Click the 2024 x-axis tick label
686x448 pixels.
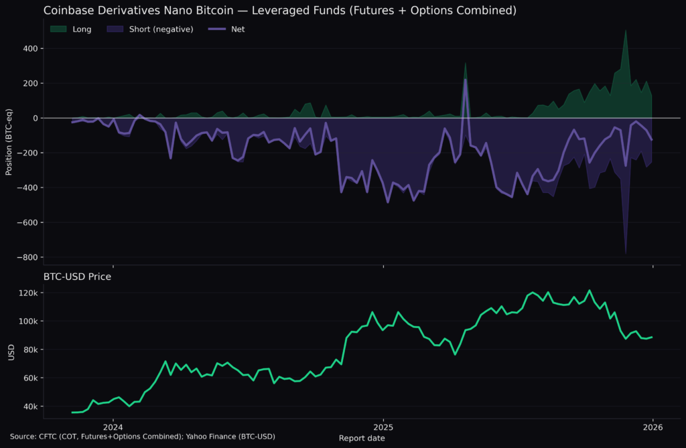pos(113,427)
